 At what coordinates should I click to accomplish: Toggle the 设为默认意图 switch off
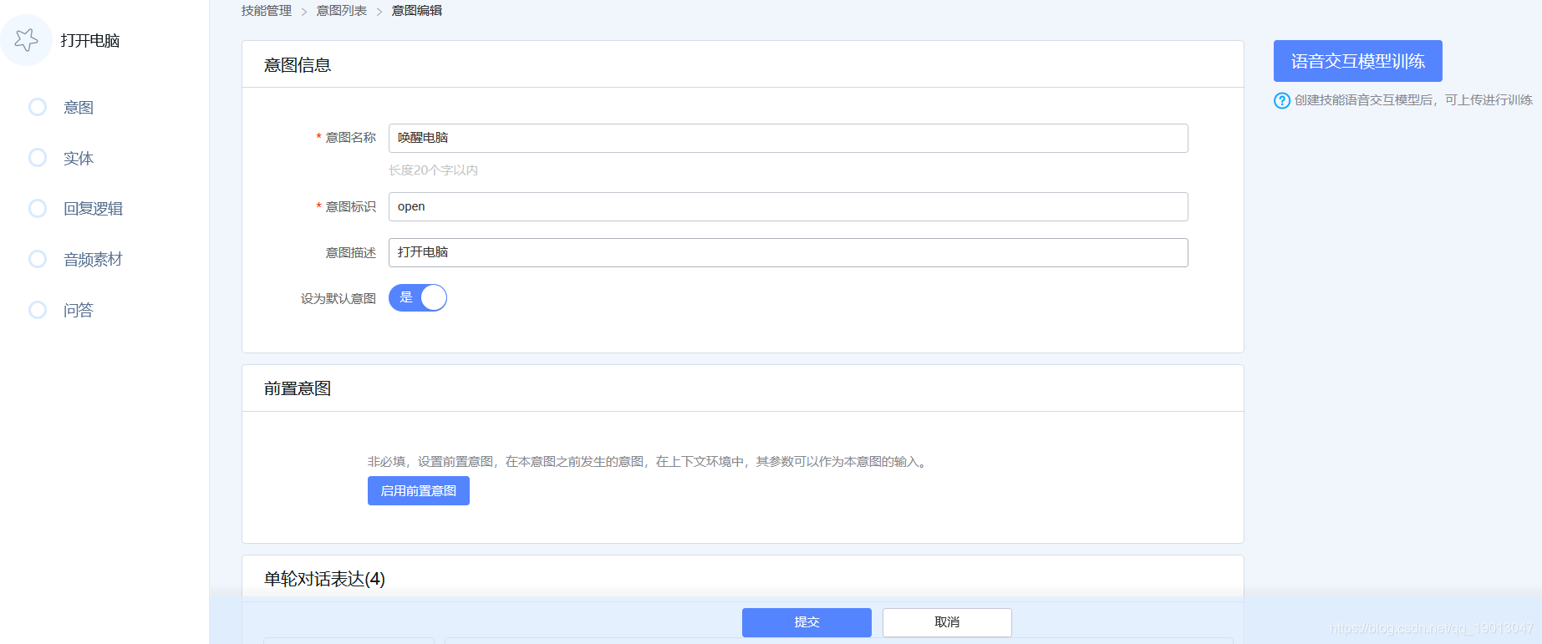coord(418,298)
